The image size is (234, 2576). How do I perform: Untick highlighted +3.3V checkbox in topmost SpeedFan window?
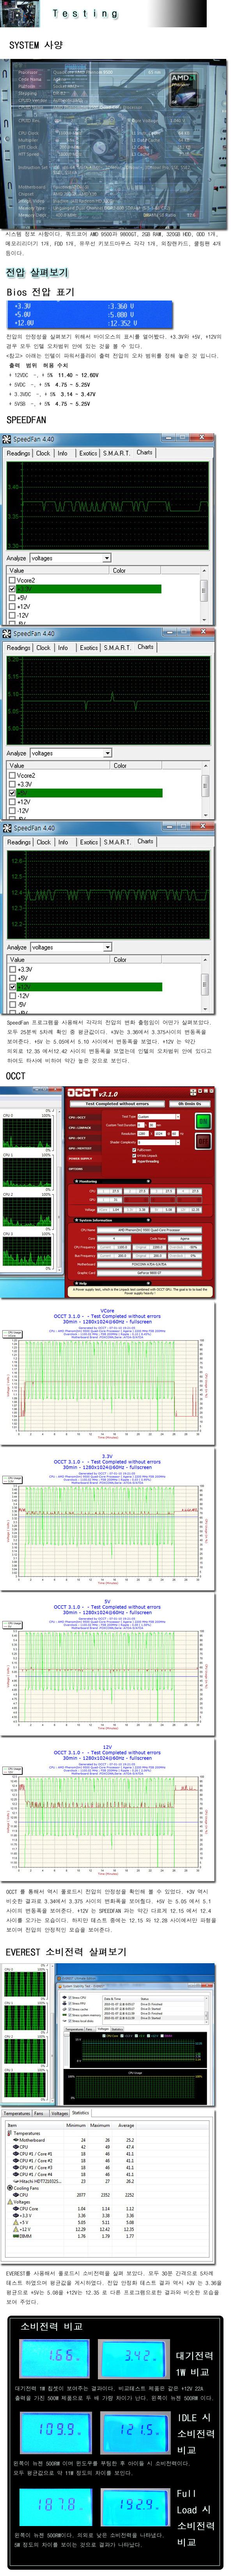(x=12, y=589)
